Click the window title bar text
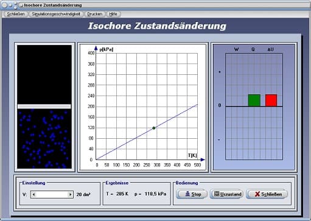Screen dimensions: 311x221 coord(53,5)
